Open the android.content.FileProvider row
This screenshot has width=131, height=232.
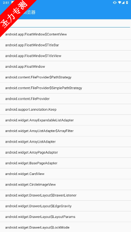click(65, 99)
